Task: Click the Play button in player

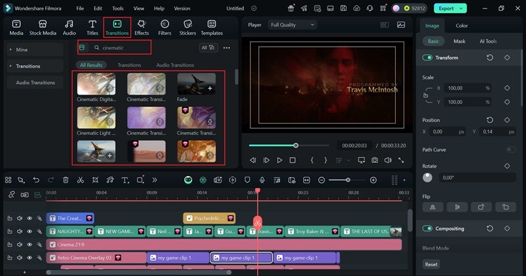Action: click(x=279, y=160)
